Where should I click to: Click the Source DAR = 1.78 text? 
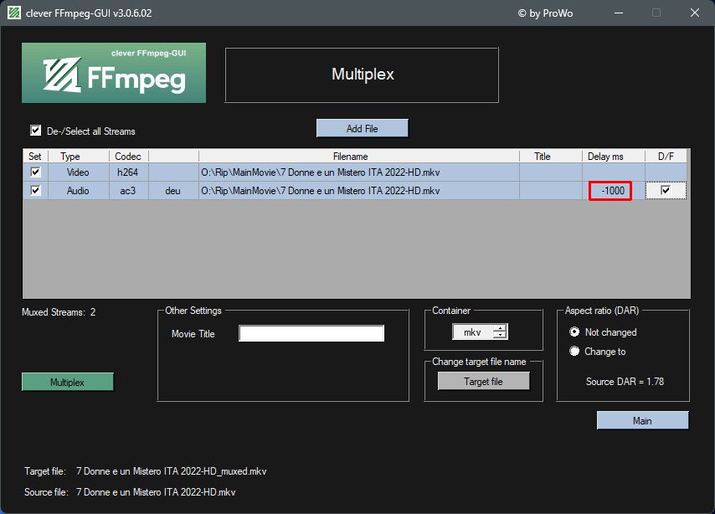tap(625, 382)
